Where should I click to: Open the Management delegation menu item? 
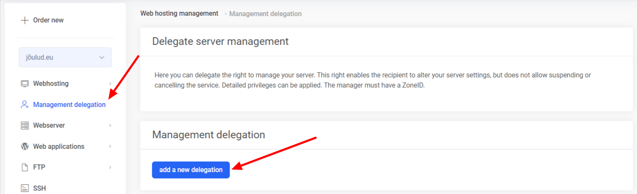69,104
